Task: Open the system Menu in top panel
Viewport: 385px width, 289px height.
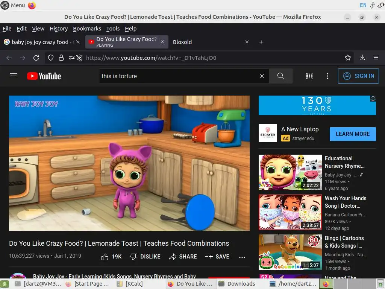Action: 13,5
